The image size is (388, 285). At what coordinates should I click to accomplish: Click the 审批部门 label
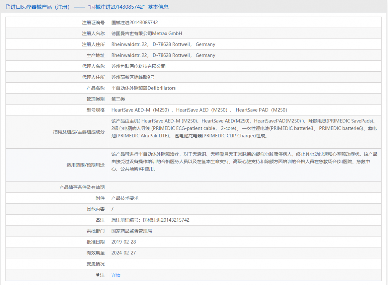coord(96,231)
